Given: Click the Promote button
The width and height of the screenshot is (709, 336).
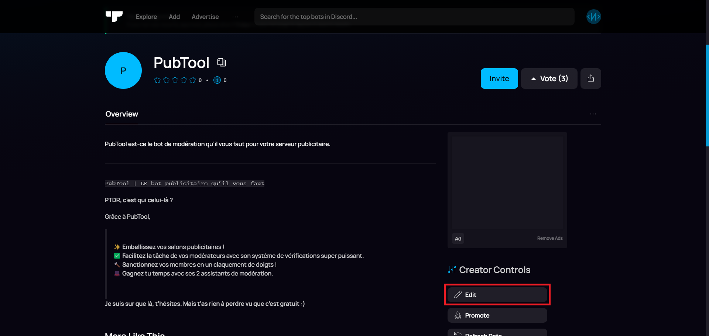Looking at the screenshot, I should pos(497,315).
